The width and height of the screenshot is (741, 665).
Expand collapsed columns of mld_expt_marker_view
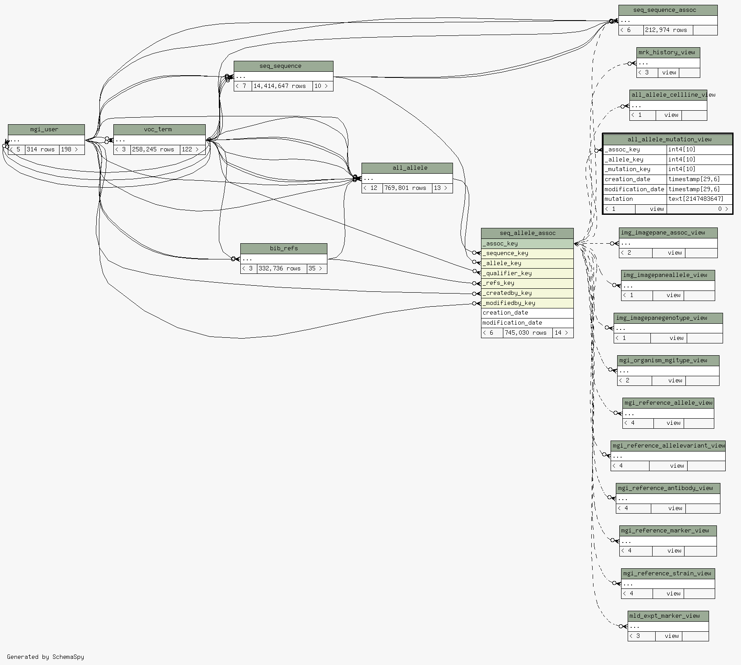point(668,626)
